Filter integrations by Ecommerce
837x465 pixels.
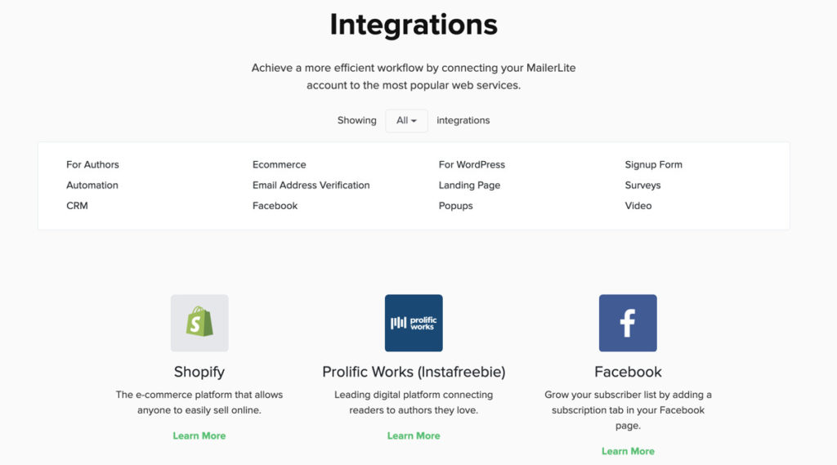280,164
